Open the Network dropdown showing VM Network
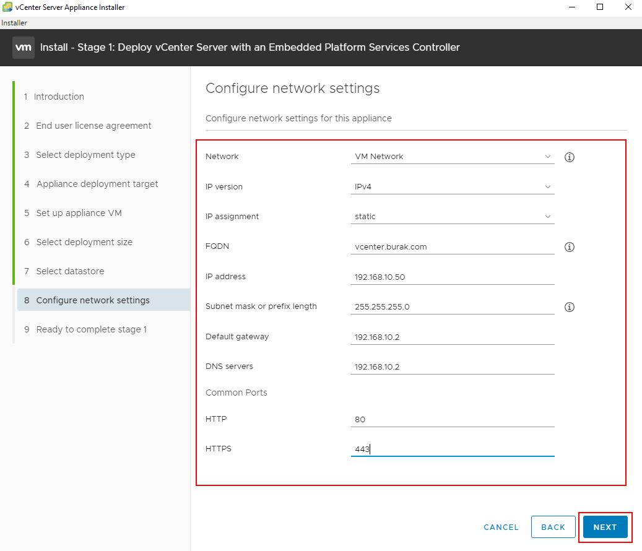Image resolution: width=642 pixels, height=551 pixels. coord(453,157)
